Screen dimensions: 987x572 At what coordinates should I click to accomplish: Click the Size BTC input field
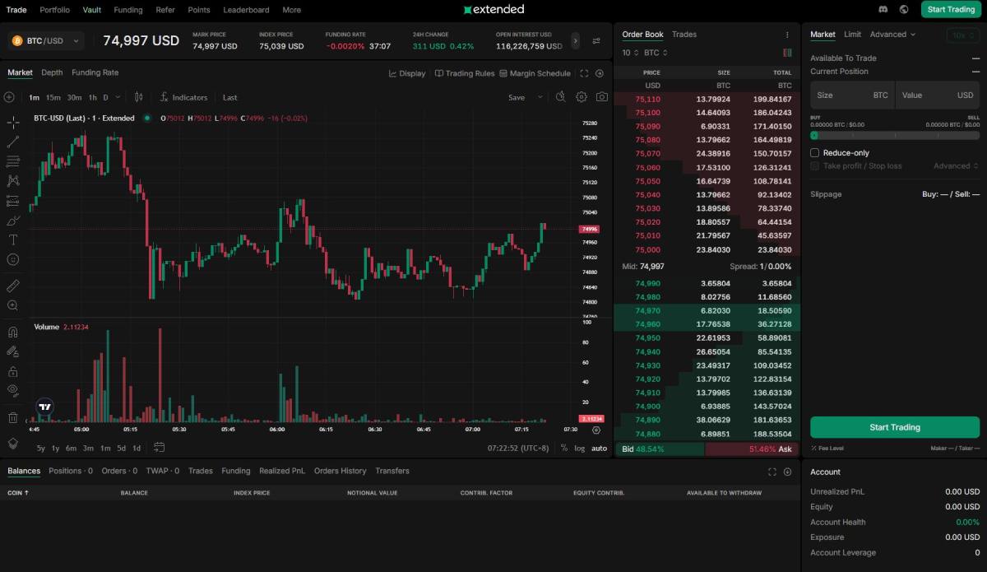coord(852,95)
